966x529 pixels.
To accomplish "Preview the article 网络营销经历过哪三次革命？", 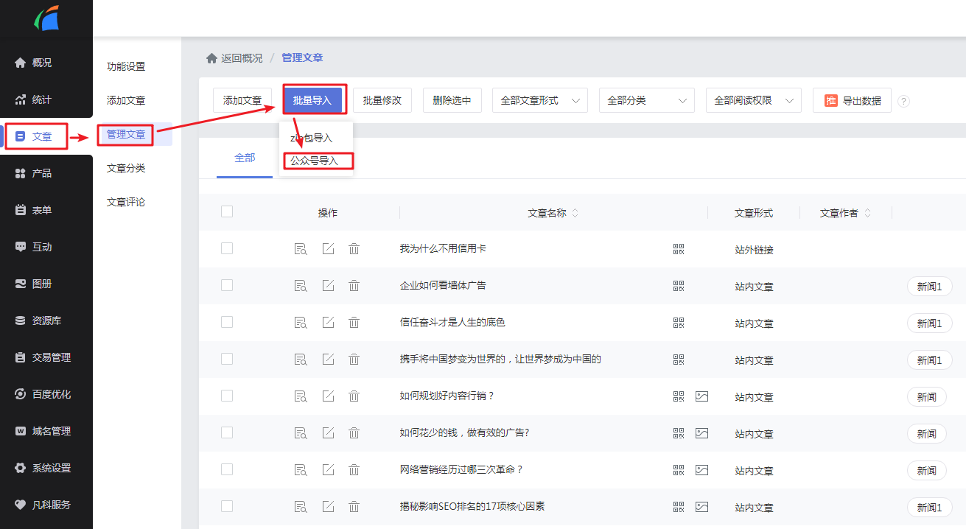I will pyautogui.click(x=301, y=470).
